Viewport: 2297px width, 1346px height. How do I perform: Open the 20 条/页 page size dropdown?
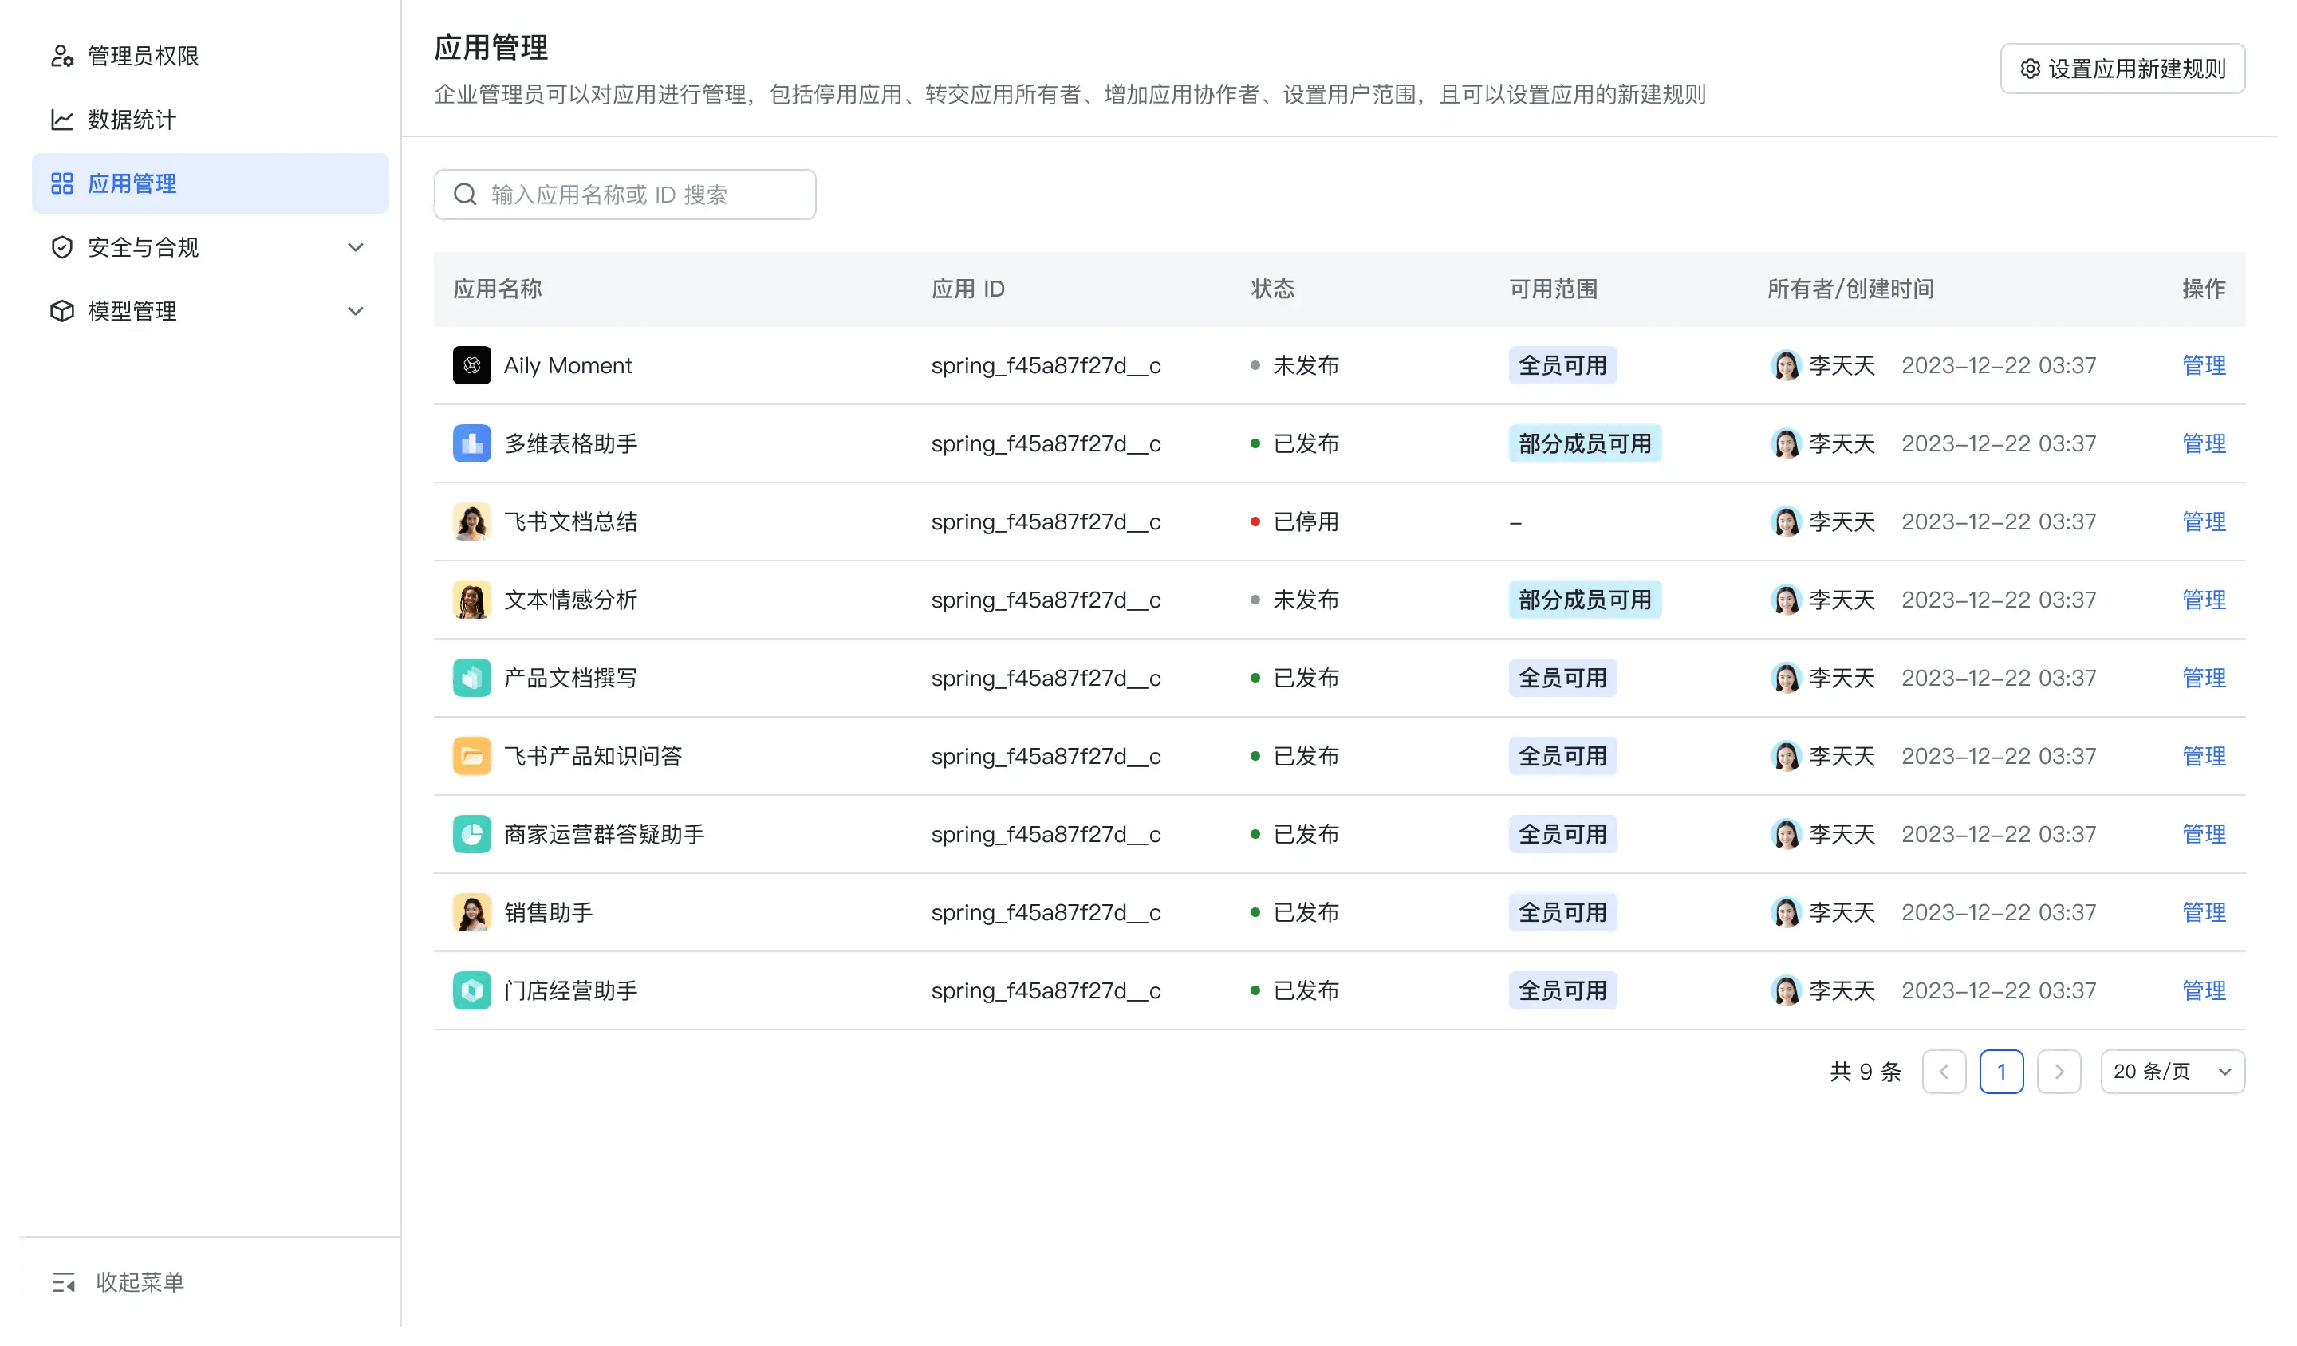coord(2203,1086)
